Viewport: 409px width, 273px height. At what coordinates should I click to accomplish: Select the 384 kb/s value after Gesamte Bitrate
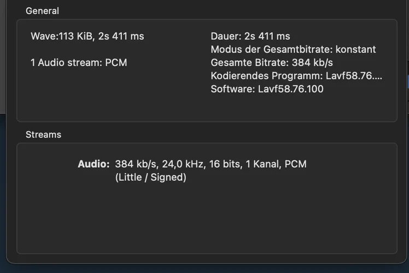[x=312, y=63]
